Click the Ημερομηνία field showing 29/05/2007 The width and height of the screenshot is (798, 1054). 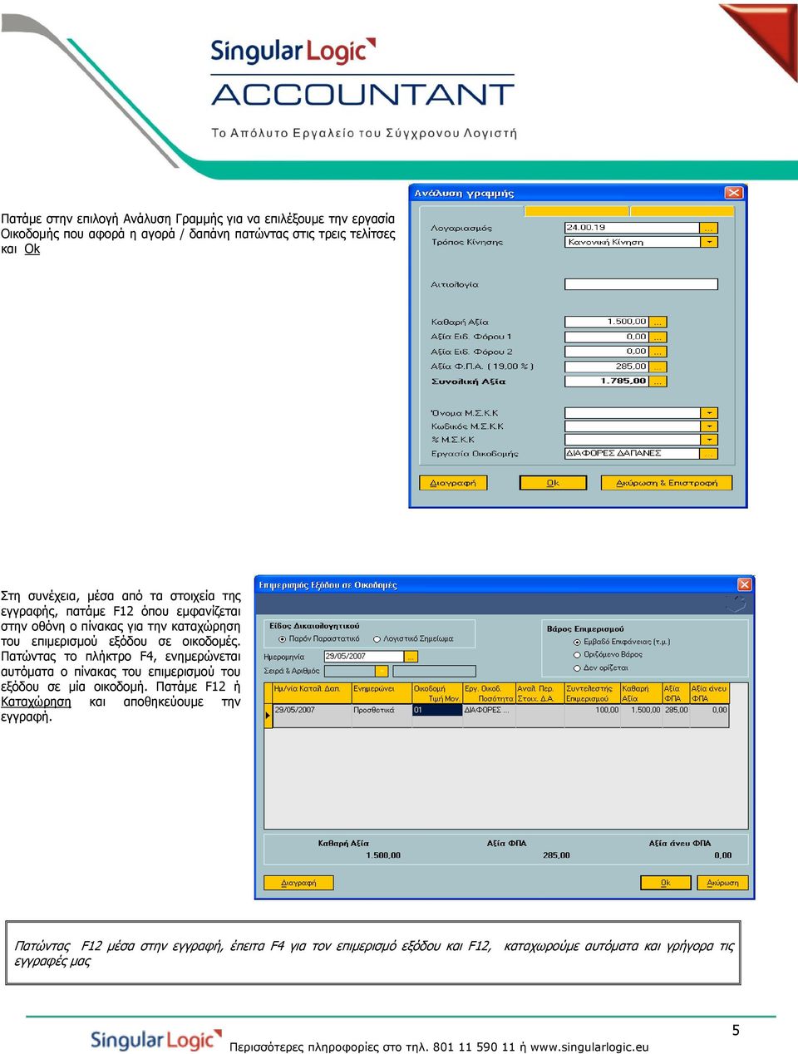point(363,657)
